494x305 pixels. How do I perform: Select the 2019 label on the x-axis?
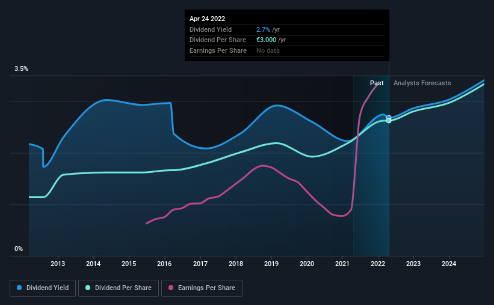coord(271,264)
